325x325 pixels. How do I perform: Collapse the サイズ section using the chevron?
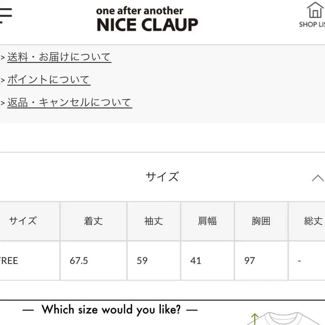317,178
